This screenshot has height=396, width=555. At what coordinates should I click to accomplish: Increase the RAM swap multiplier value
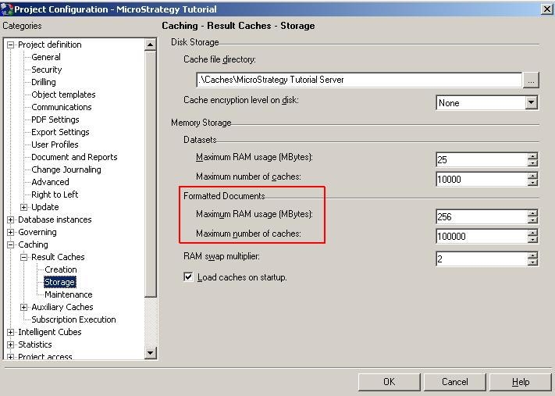point(532,255)
